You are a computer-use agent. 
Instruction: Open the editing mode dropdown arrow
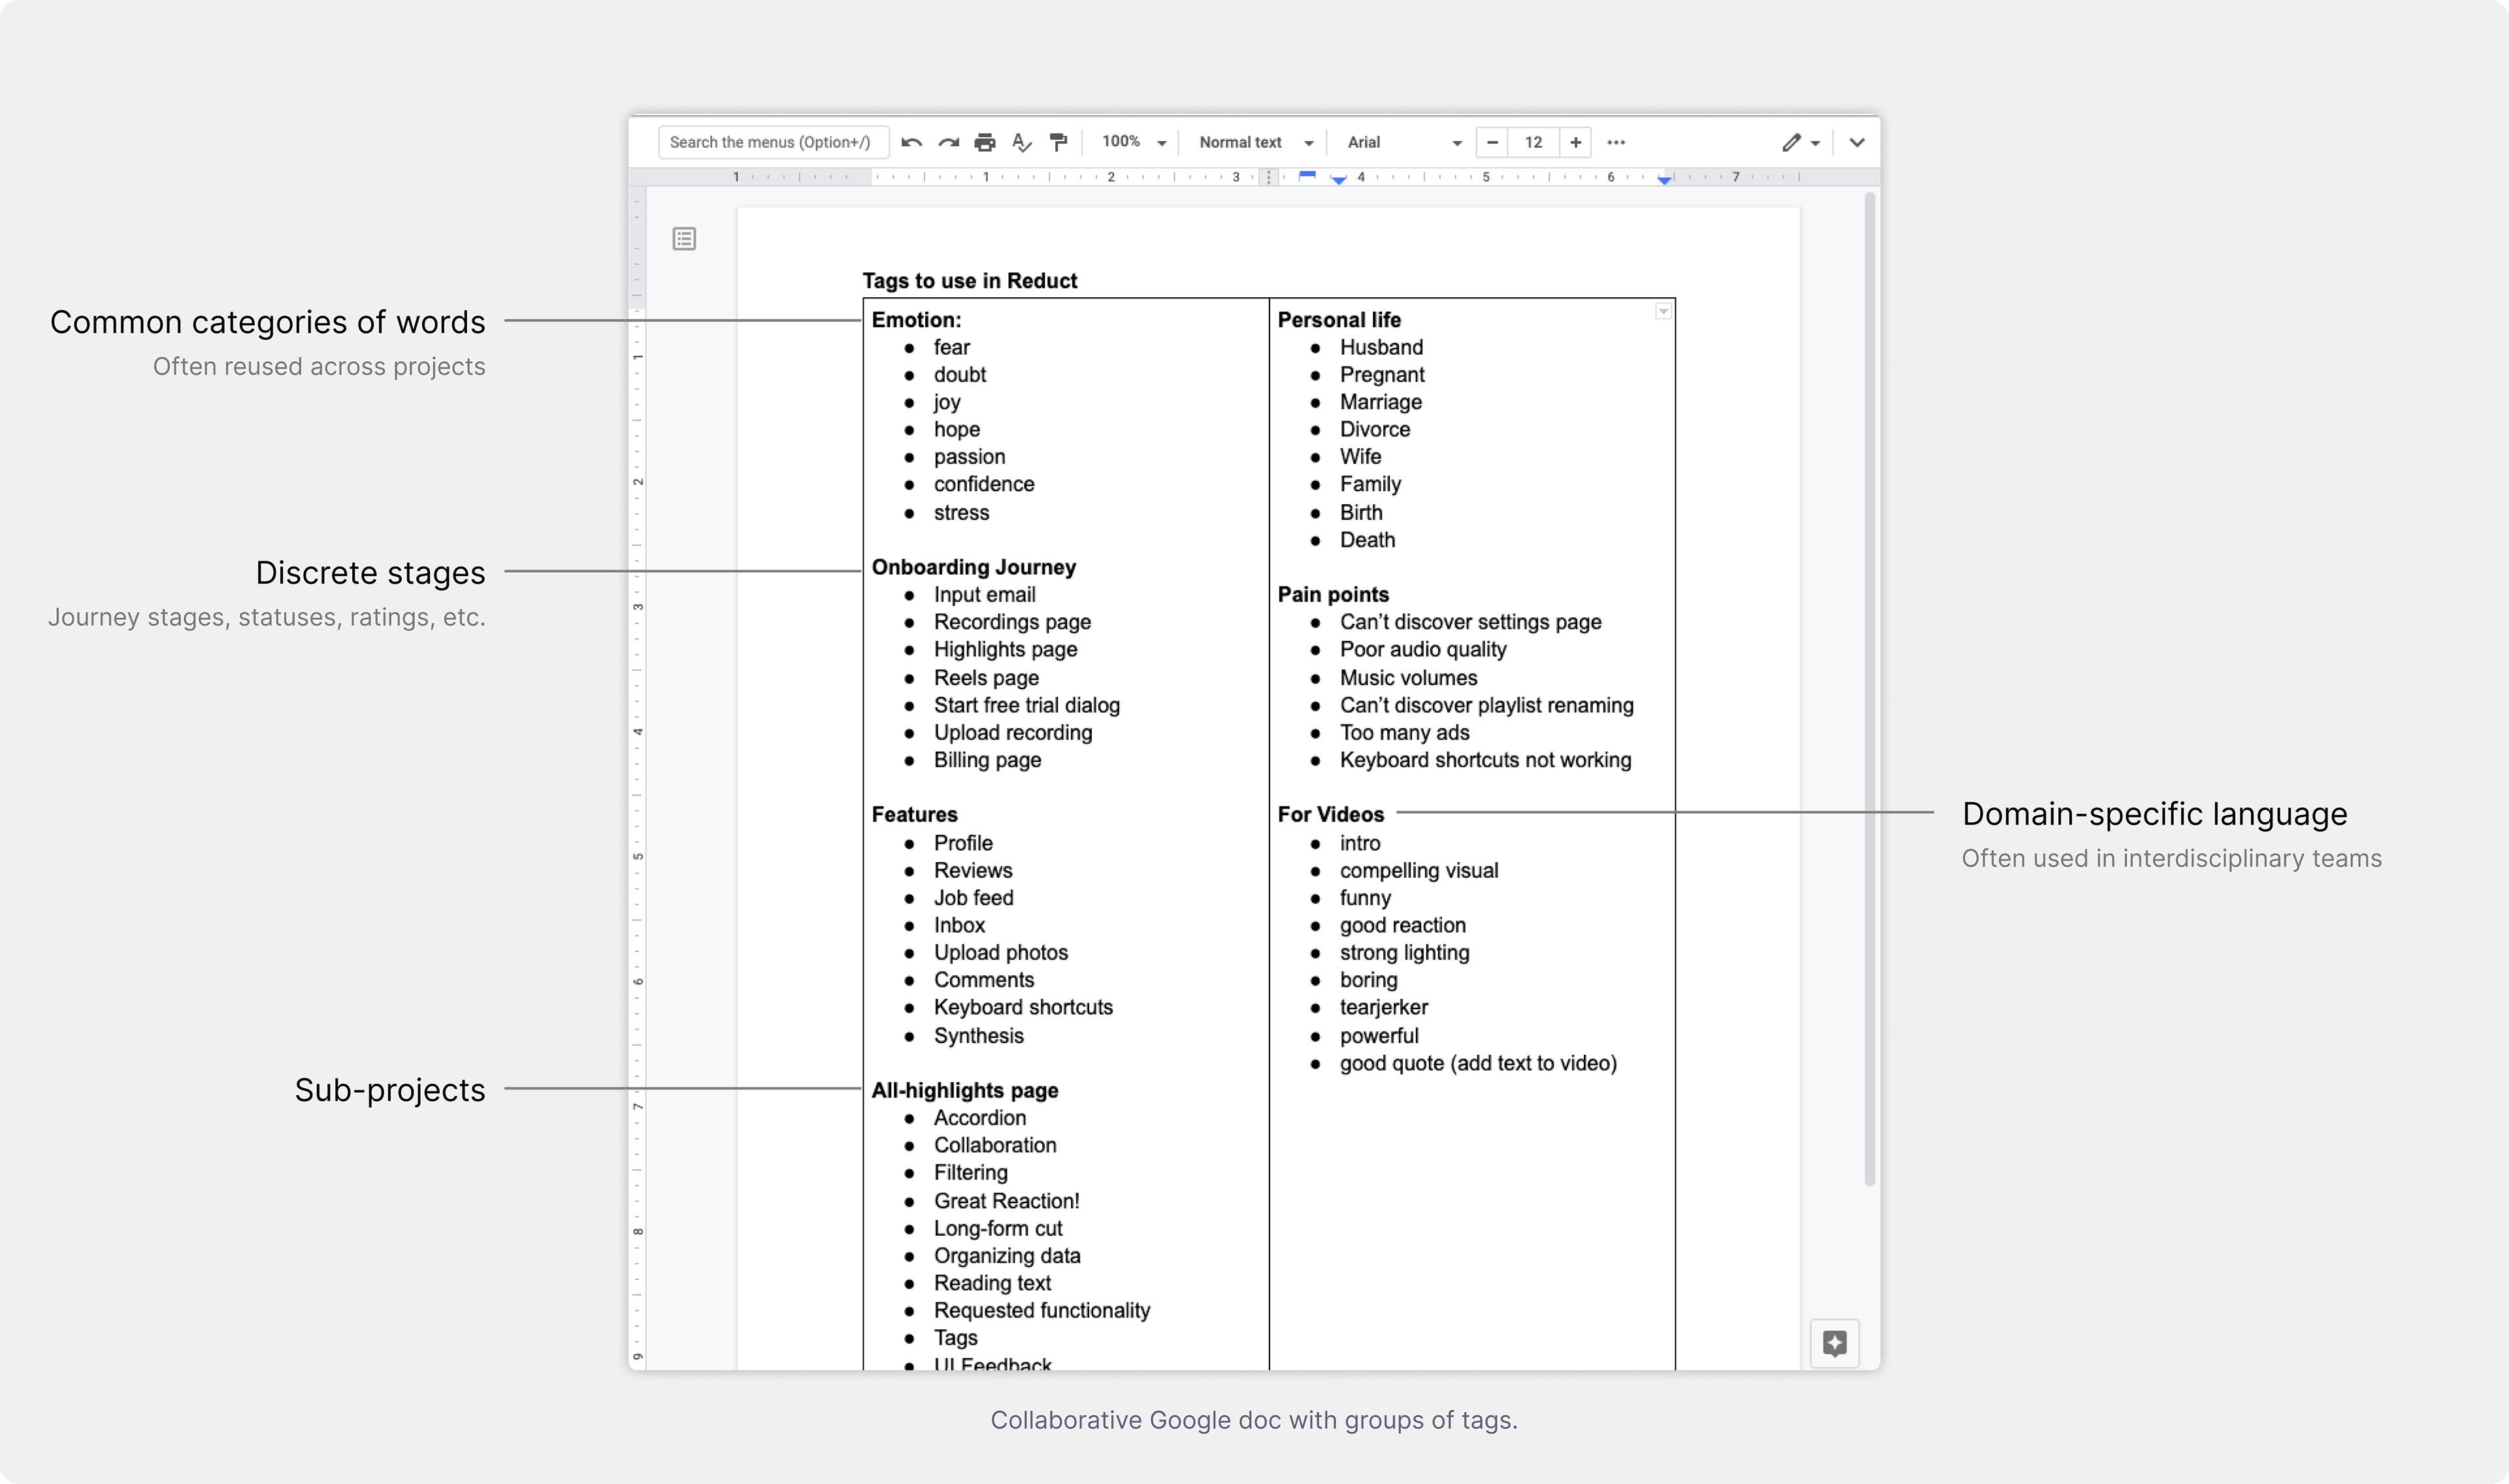tap(1815, 143)
